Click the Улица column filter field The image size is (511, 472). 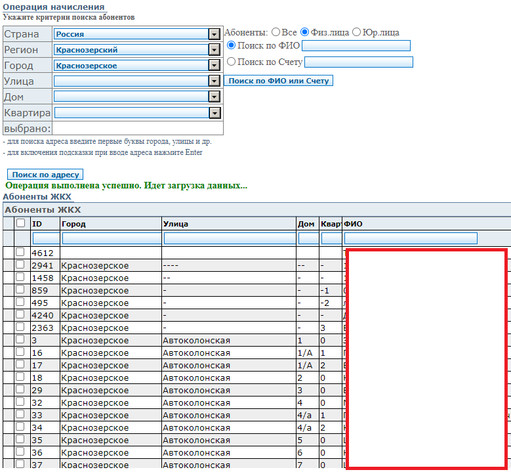pyautogui.click(x=228, y=238)
